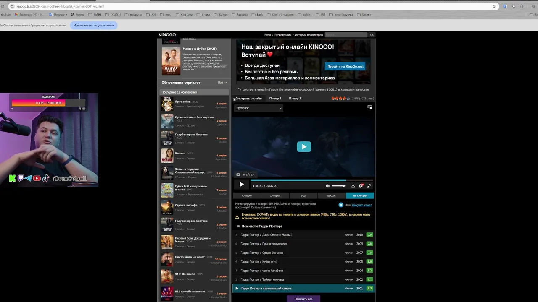Screen dimensions: 538x302
Task: Click Перейти на KinoGo.rest button
Action: tap(345, 66)
